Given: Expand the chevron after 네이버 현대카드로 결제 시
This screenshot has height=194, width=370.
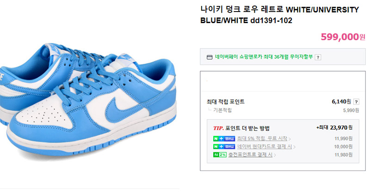Looking at the screenshot, I should (294, 147).
